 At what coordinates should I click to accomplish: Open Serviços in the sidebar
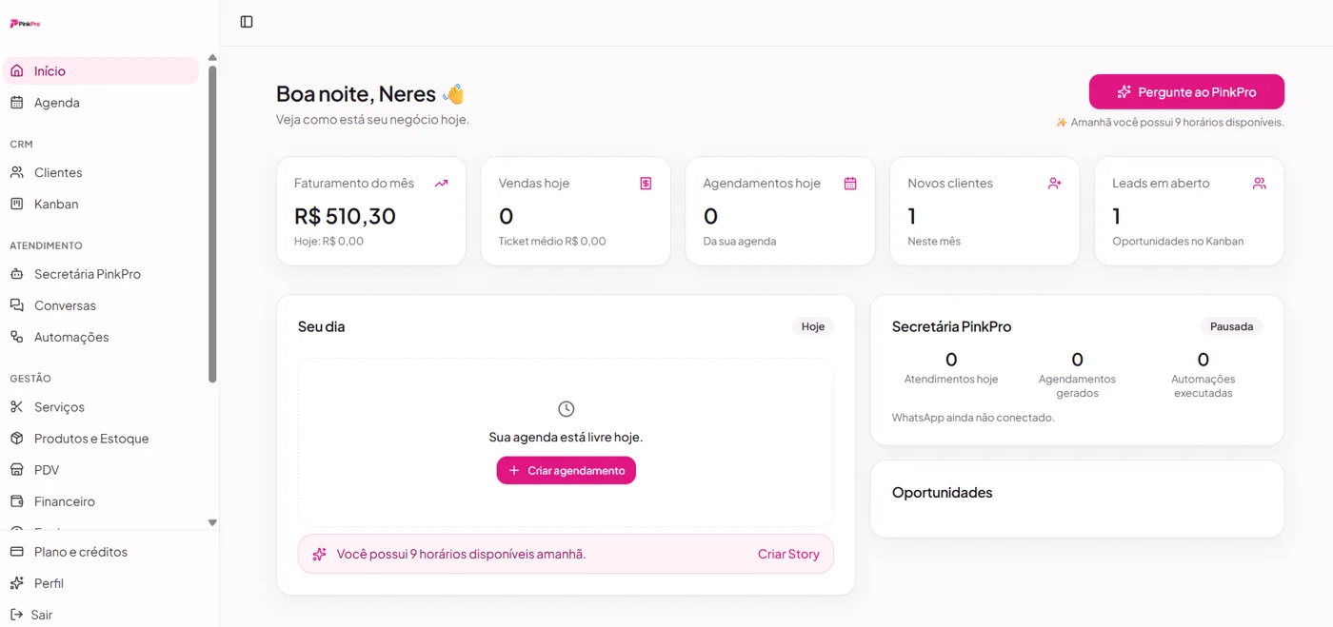pyautogui.click(x=101, y=406)
